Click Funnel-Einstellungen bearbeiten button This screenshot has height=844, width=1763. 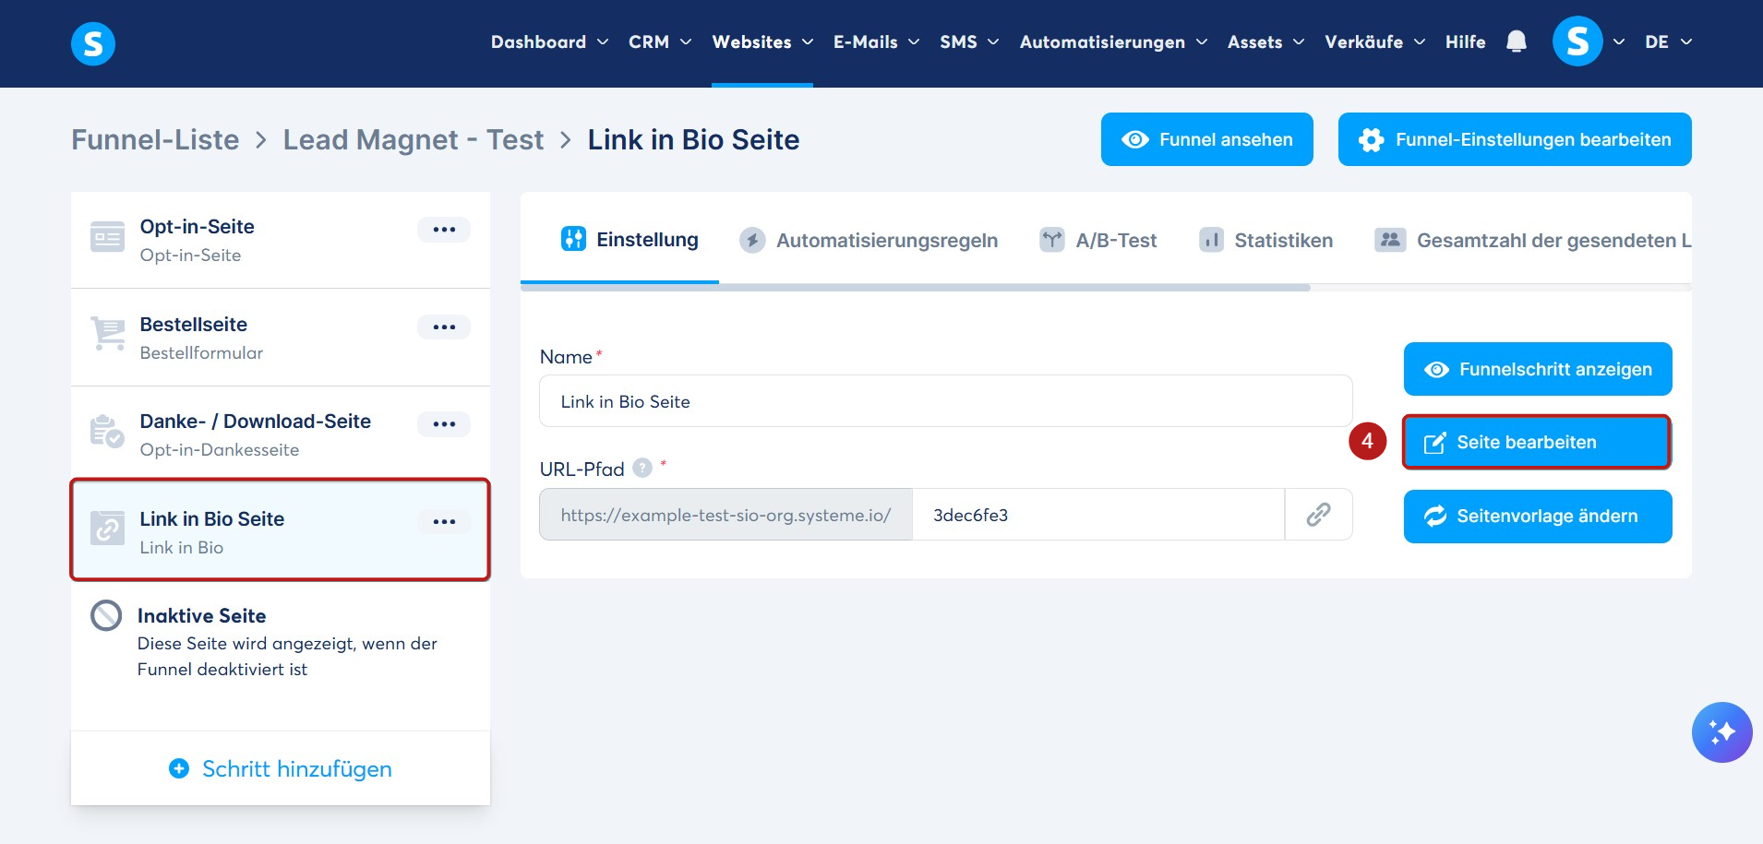1515,139
